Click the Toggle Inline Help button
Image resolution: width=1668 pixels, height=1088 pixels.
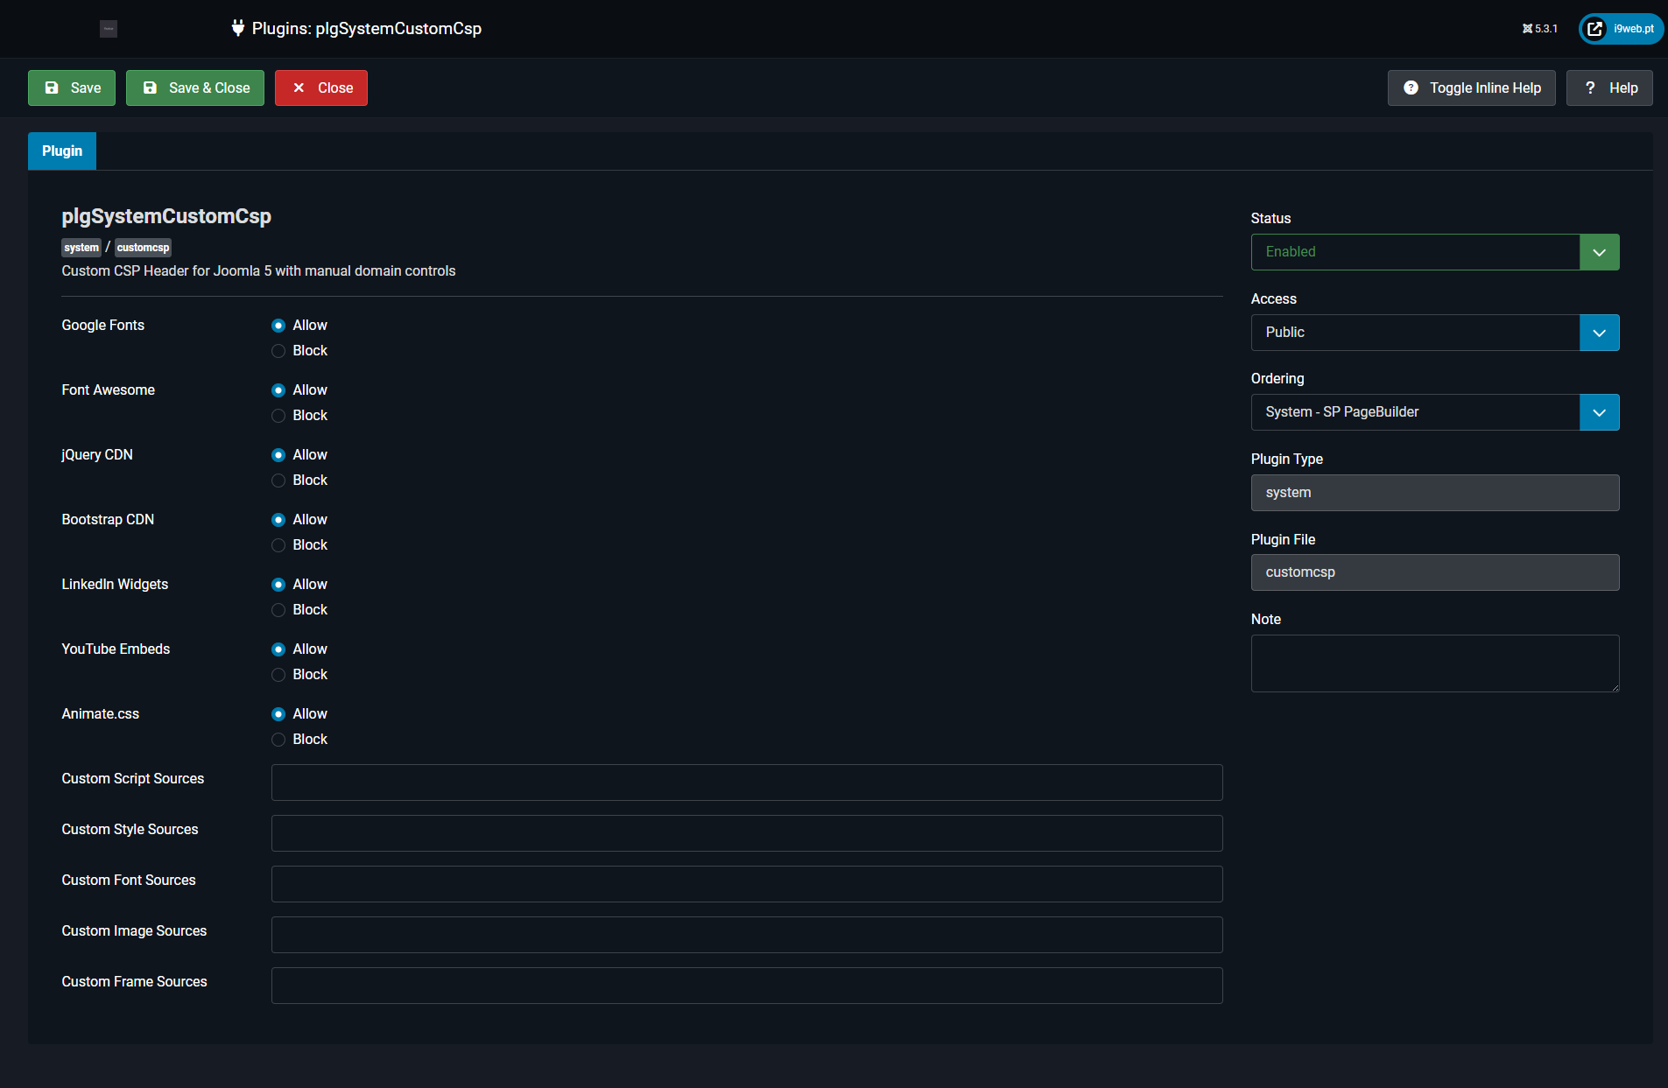(1471, 88)
